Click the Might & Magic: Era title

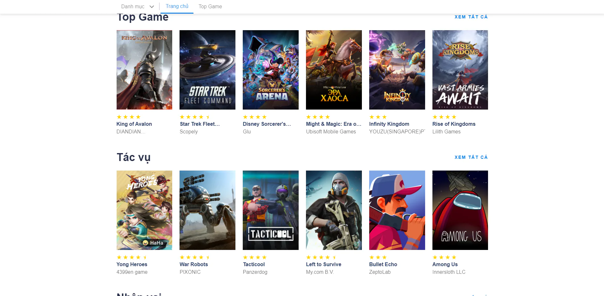[334, 124]
